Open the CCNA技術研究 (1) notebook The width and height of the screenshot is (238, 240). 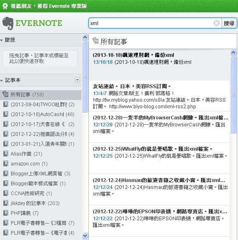pos(41,193)
